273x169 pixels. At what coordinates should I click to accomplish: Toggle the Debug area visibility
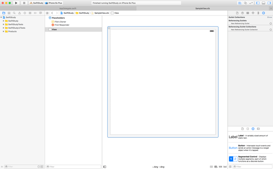(263, 3)
